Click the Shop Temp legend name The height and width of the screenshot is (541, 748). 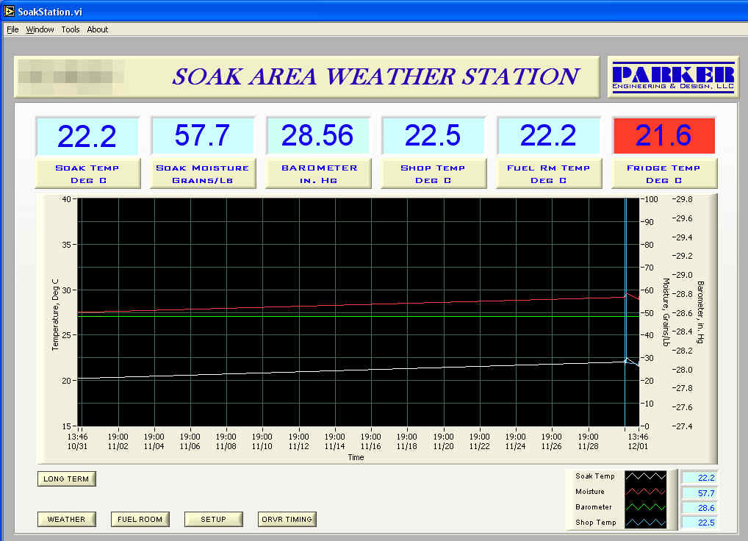click(x=595, y=523)
